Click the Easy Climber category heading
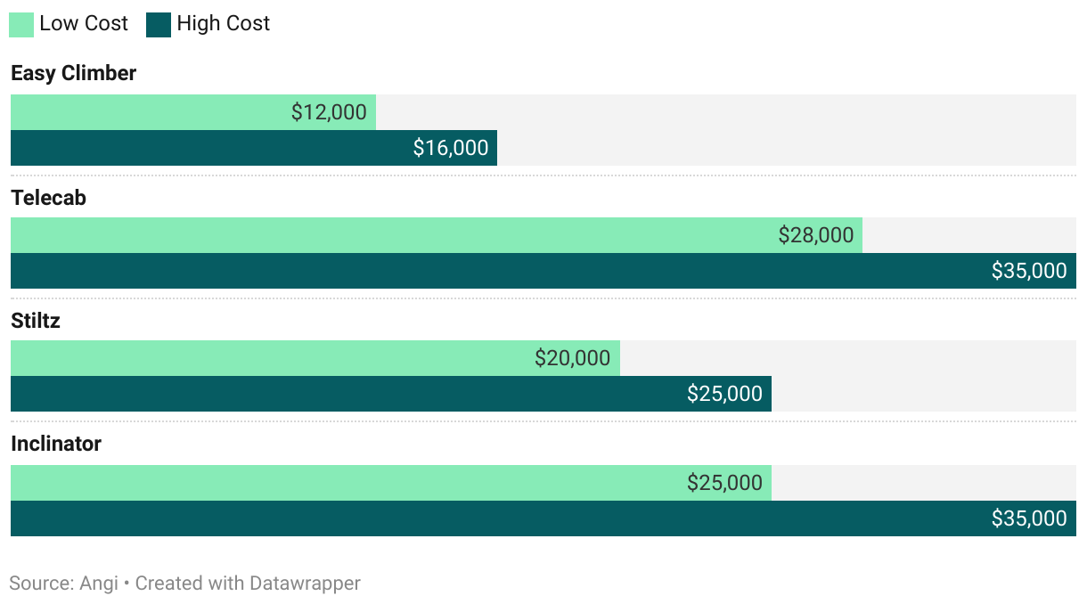 73,73
